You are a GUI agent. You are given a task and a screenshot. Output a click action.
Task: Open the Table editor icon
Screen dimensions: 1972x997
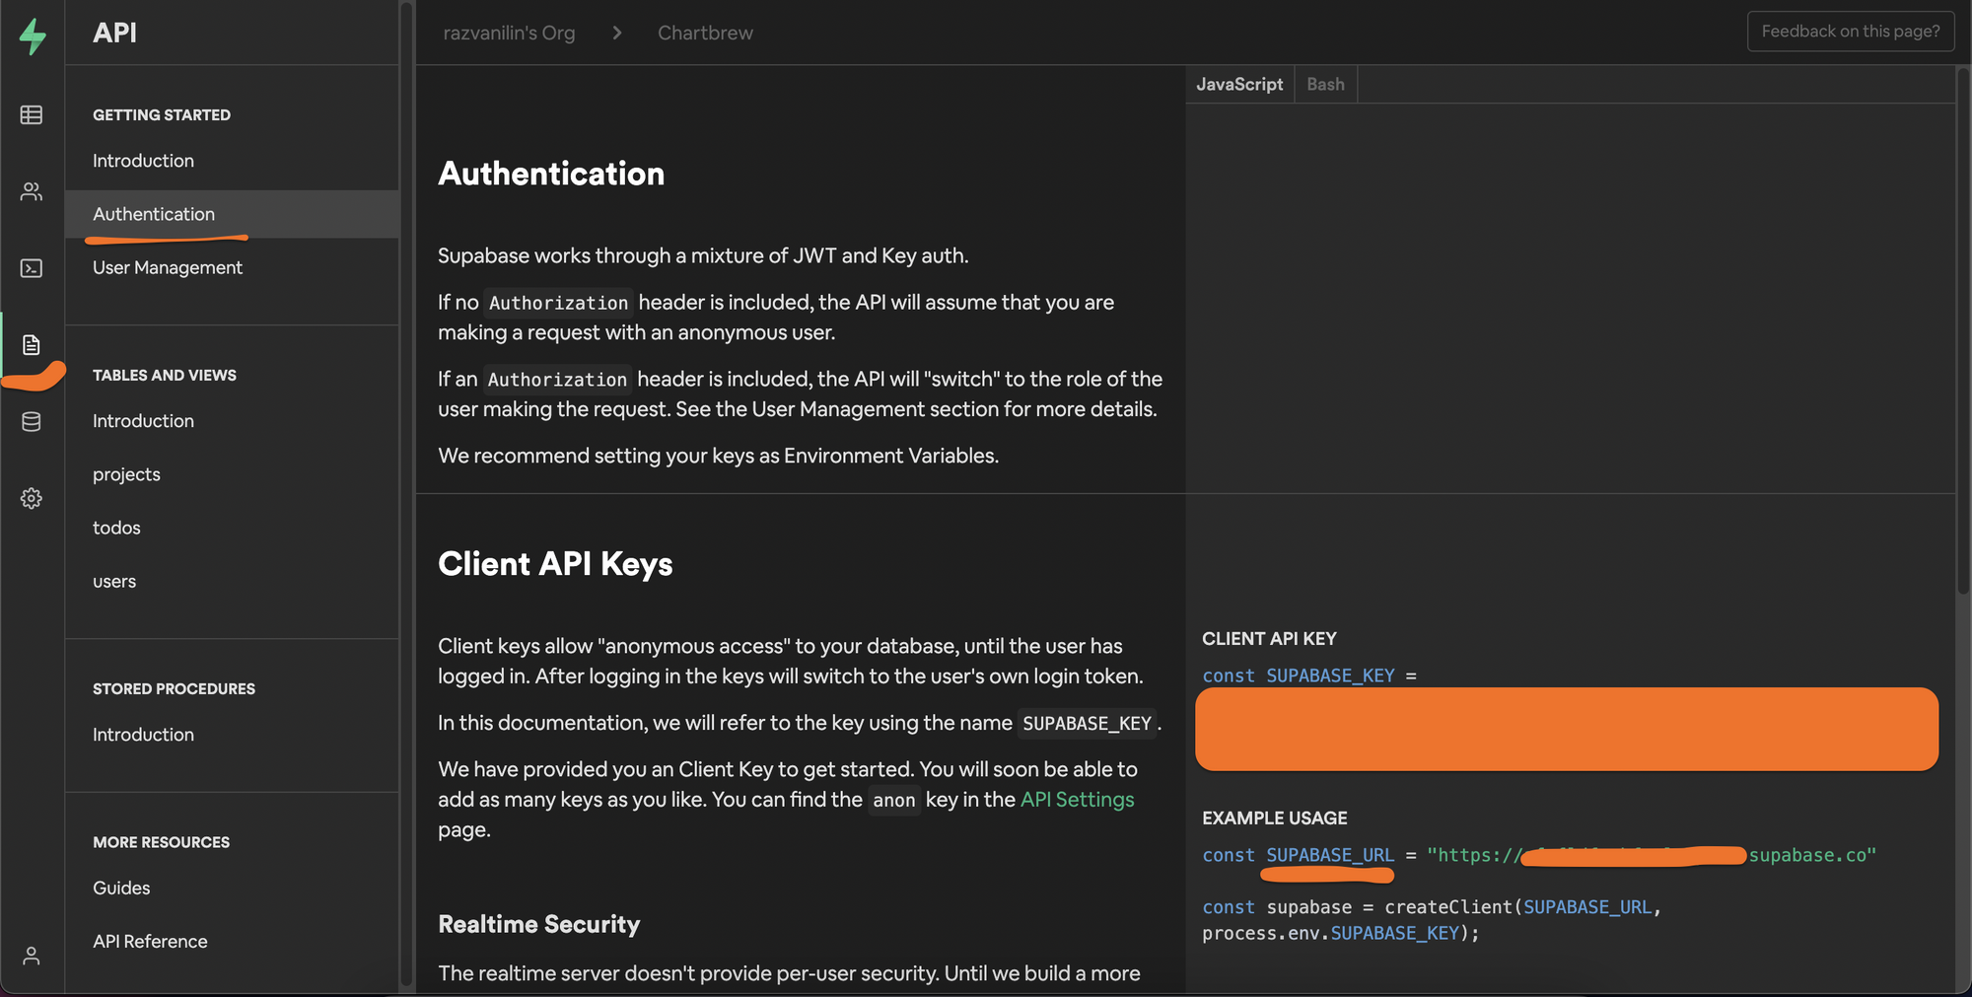[x=31, y=115]
